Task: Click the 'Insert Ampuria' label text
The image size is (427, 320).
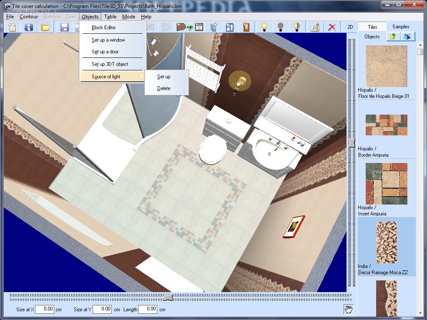Action: point(372,214)
